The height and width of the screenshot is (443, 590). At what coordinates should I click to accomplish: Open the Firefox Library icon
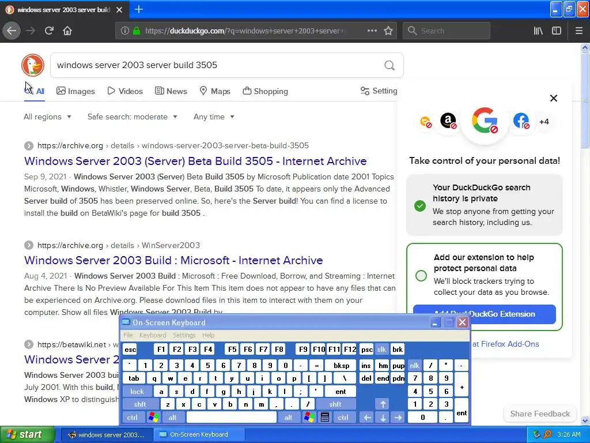(x=538, y=31)
